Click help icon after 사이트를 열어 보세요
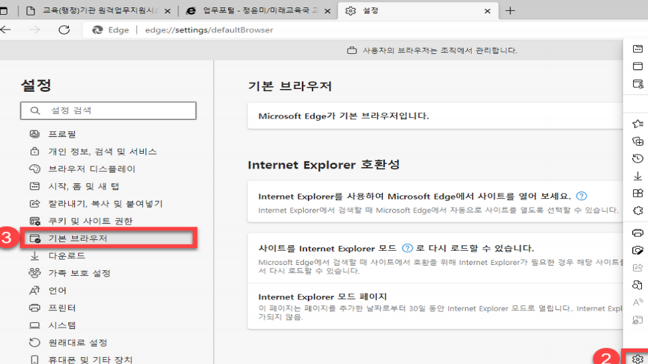Viewport: 648px width, 364px height. (x=582, y=196)
